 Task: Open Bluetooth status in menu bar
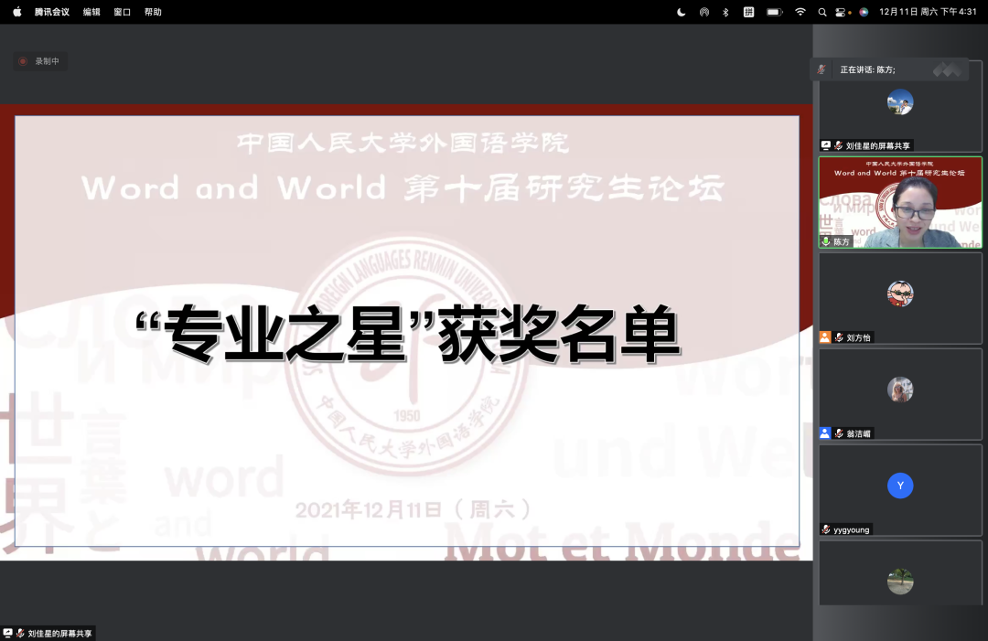[725, 12]
